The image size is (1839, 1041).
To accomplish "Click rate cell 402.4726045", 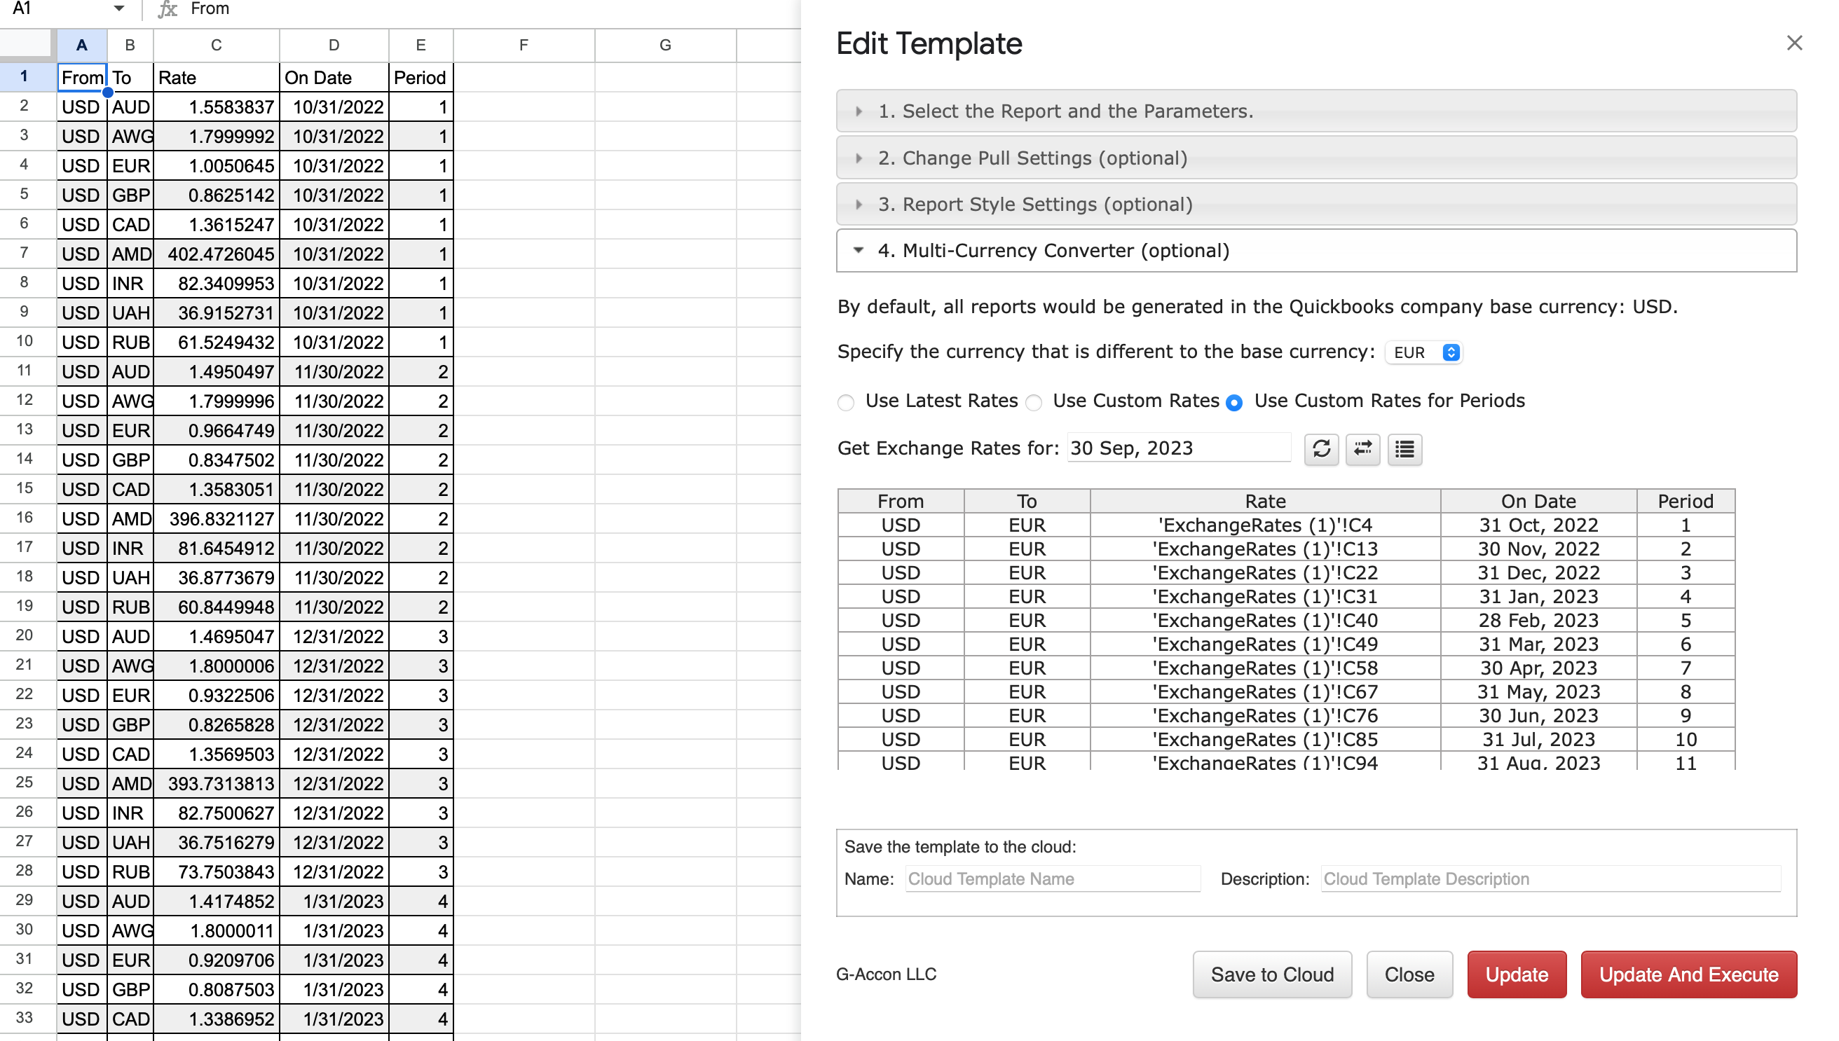I will (216, 254).
